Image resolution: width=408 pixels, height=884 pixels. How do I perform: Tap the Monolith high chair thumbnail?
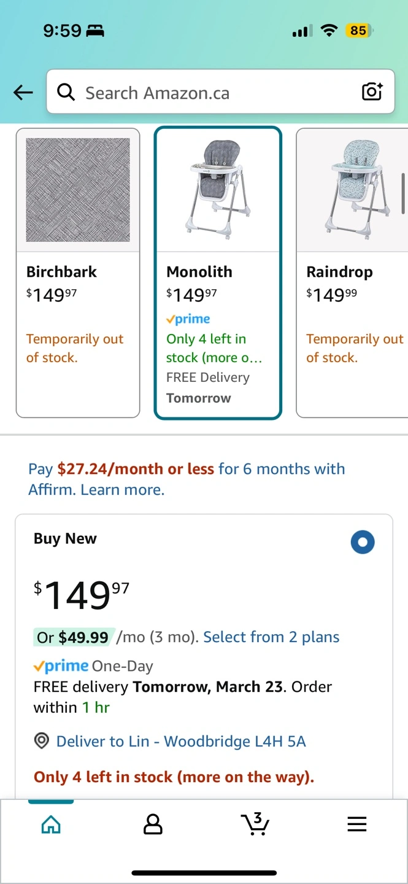(x=218, y=190)
